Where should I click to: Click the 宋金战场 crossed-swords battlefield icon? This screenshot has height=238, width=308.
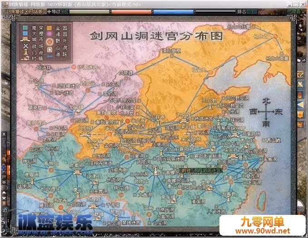192,146
